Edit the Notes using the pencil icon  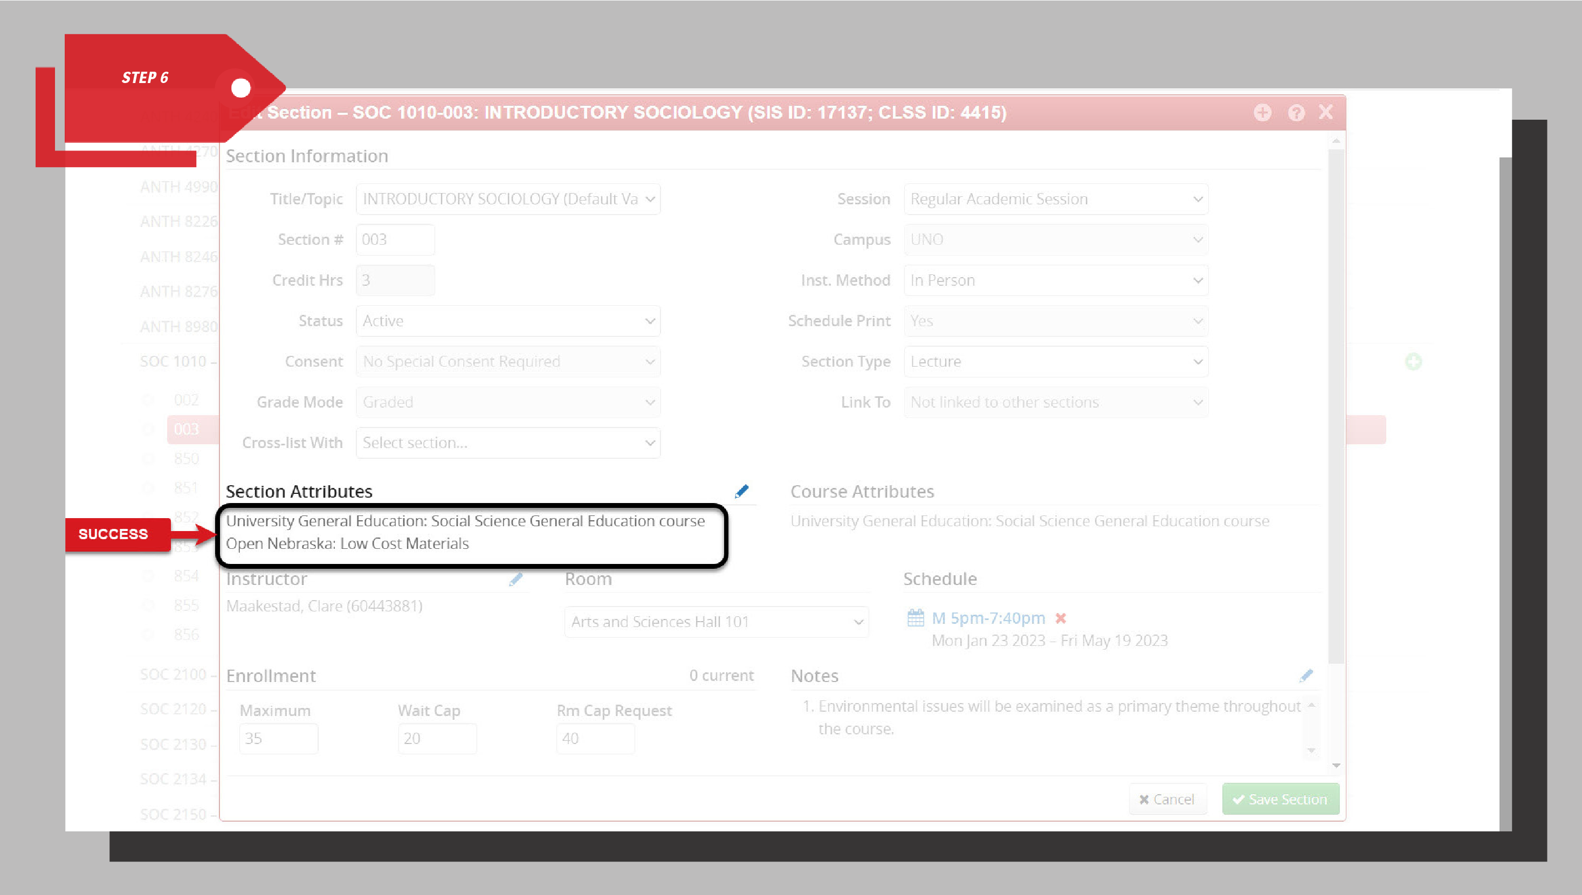[1306, 674]
